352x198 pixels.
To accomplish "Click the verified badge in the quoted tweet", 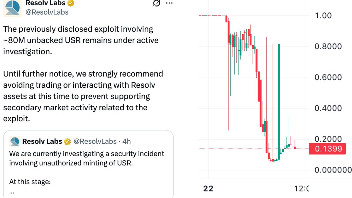I will pyautogui.click(x=67, y=141).
